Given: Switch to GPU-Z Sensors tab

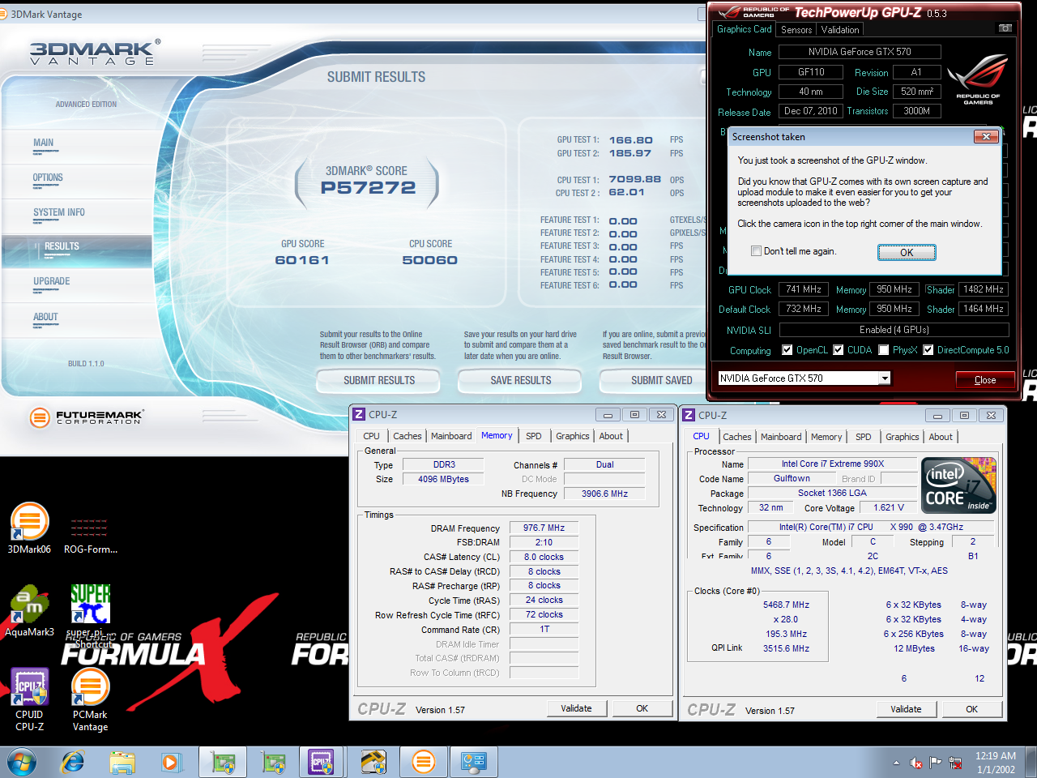Looking at the screenshot, I should [x=796, y=30].
